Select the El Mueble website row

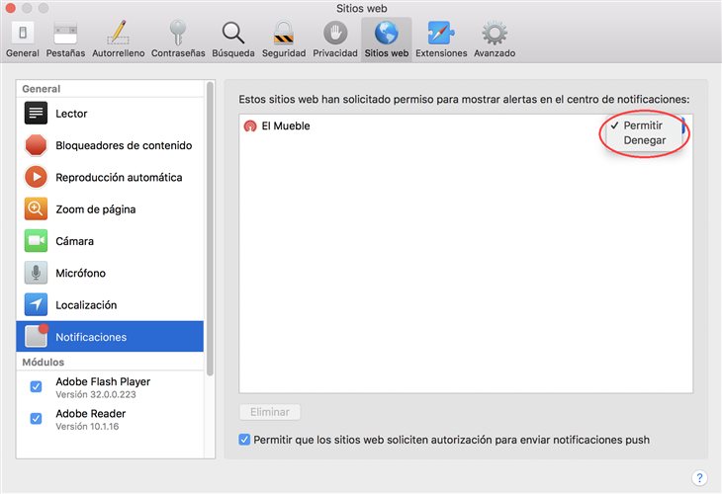click(466, 125)
